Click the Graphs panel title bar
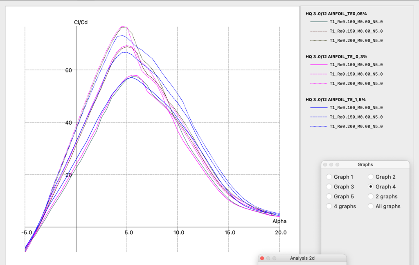This screenshot has height=265, width=419. [x=365, y=164]
